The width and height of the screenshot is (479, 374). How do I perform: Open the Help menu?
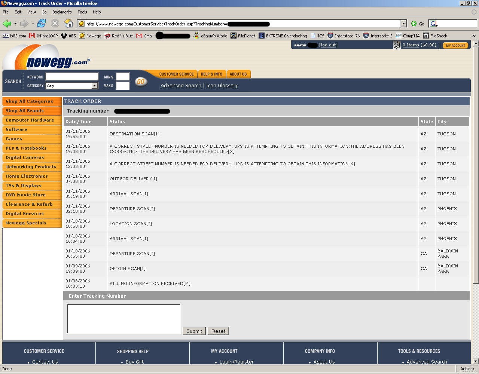pyautogui.click(x=97, y=12)
